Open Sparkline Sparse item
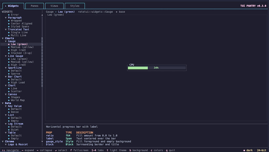 pyautogui.click(x=15, y=74)
